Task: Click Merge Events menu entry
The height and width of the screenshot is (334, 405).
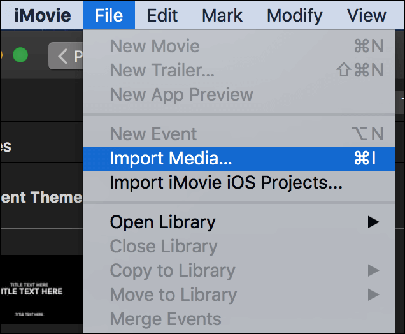Action: point(166,319)
